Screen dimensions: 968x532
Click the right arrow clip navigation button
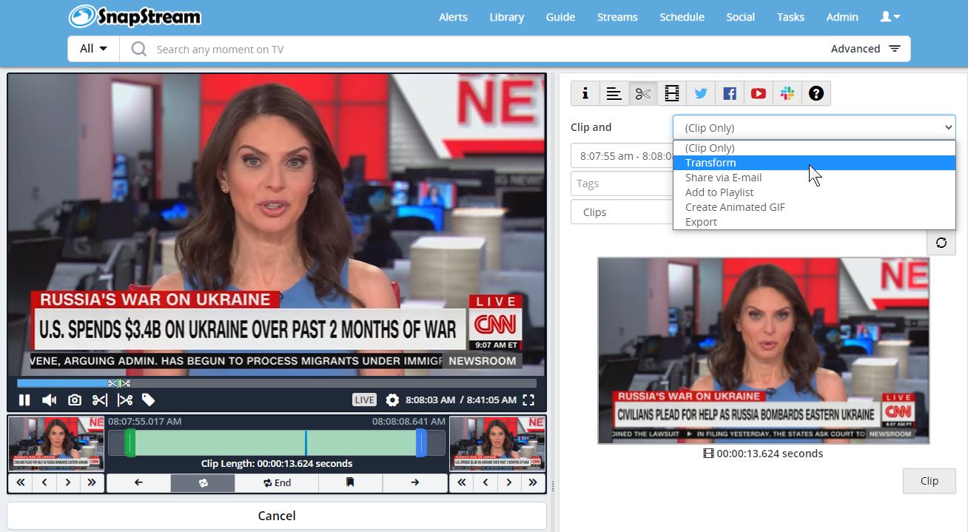coord(414,482)
